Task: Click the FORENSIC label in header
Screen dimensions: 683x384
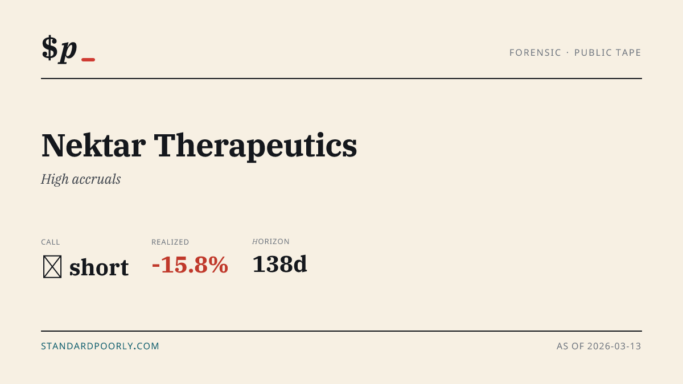Action: click(x=535, y=52)
